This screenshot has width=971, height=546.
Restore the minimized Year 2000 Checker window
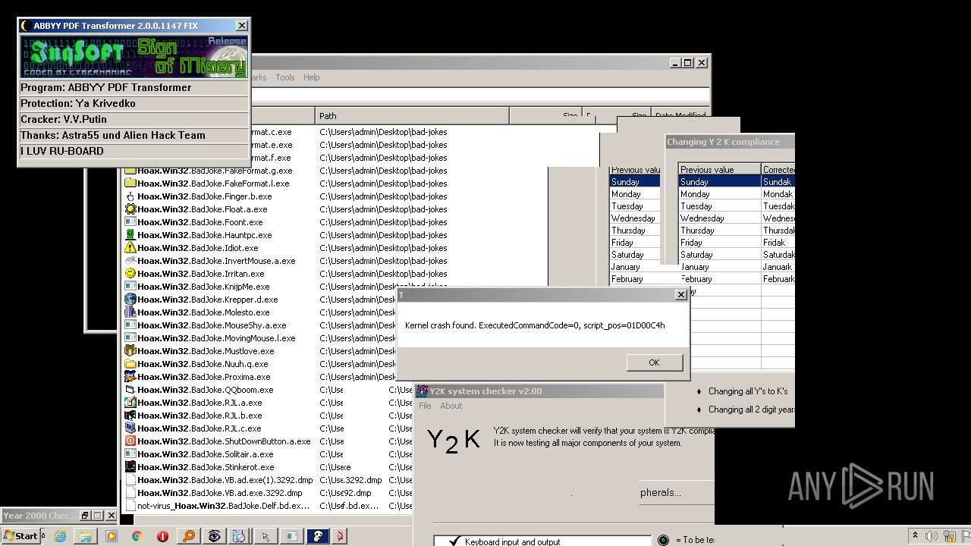[86, 516]
